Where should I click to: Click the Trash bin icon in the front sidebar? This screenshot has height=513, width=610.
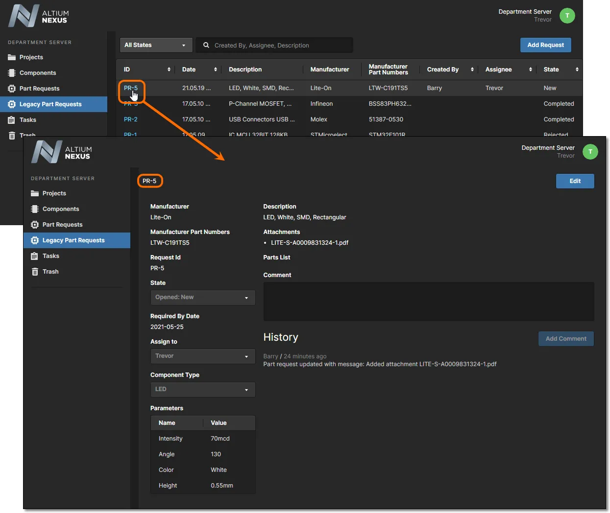point(35,272)
